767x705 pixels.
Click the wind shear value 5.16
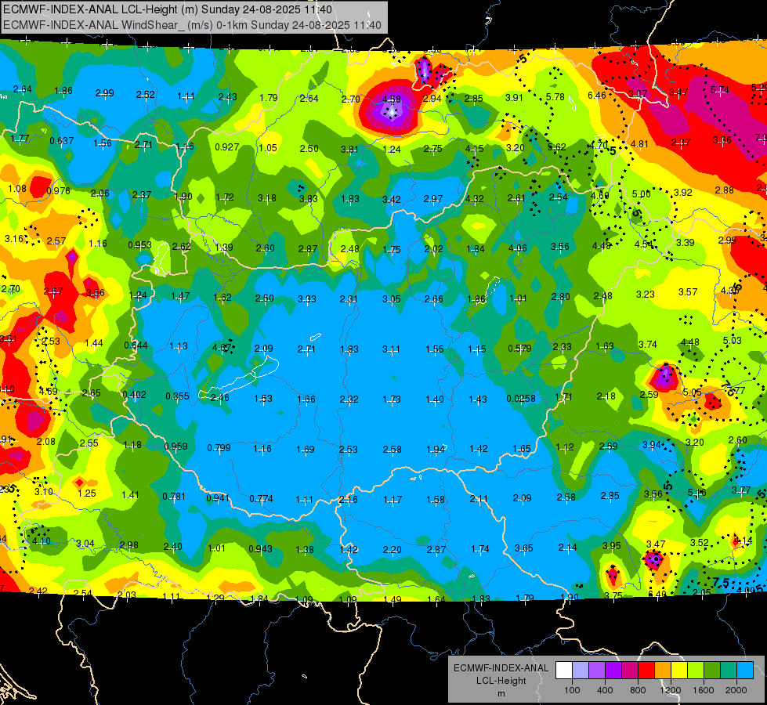pyautogui.click(x=697, y=492)
